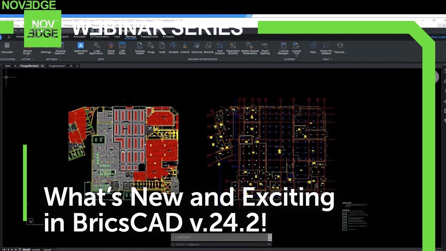This screenshot has height=251, width=446.
Task: Switch to the Model layout tab
Action: [26, 250]
